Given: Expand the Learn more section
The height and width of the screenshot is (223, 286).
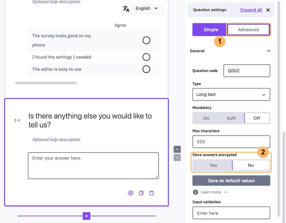Looking at the screenshot, I should tap(214, 192).
